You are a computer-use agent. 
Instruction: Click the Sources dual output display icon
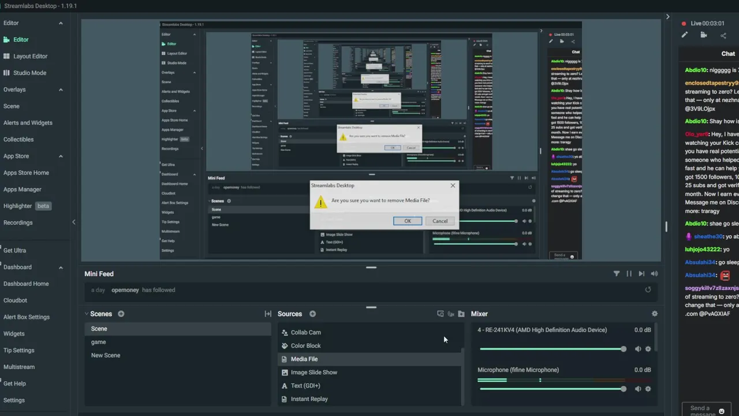click(441, 314)
